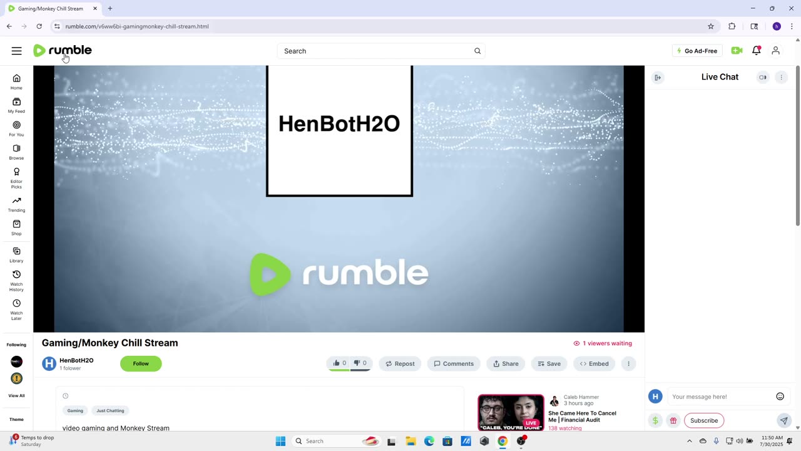Viewport: 801px width, 451px height.
Task: Open 'She Came Here To Cancel Me' title
Action: (582, 417)
